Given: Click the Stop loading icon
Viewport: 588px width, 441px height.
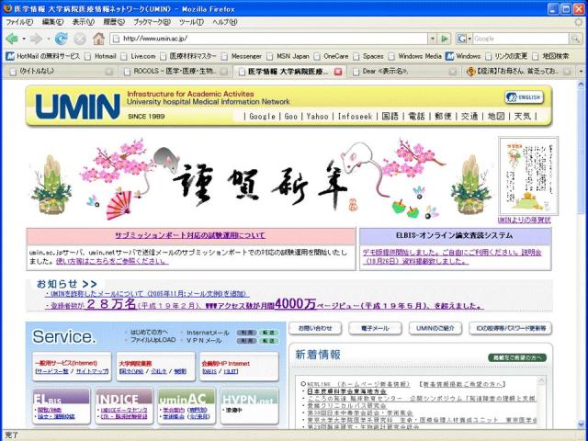Looking at the screenshot, I should (79, 39).
